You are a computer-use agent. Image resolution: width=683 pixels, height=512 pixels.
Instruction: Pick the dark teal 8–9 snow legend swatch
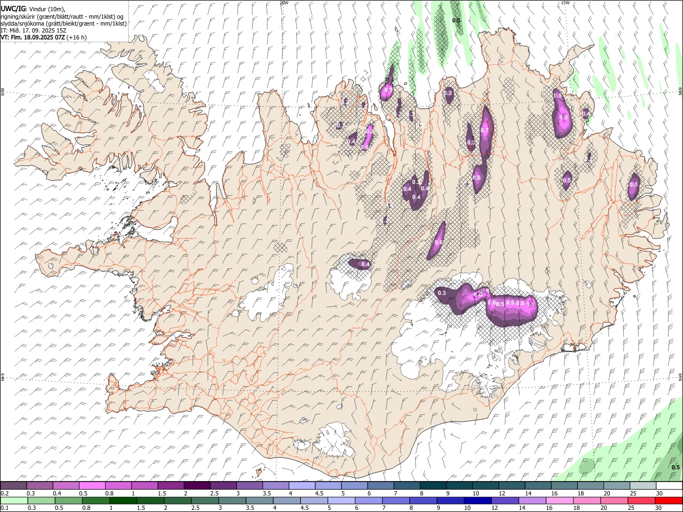tap(433, 485)
